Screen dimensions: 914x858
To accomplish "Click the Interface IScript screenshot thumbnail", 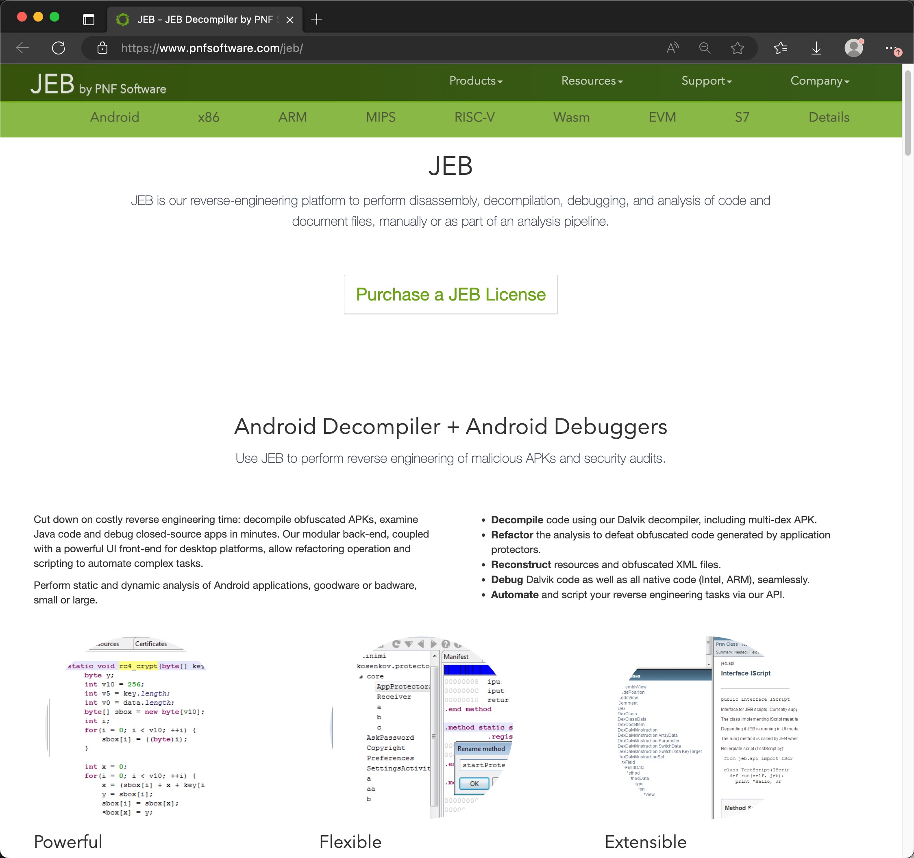I will click(x=708, y=727).
